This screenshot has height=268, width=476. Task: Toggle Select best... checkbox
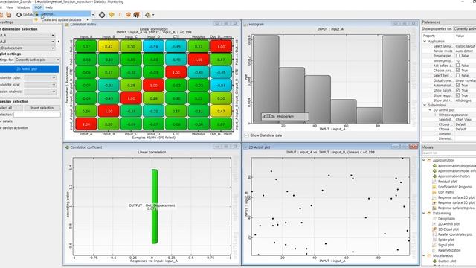pos(458,75)
